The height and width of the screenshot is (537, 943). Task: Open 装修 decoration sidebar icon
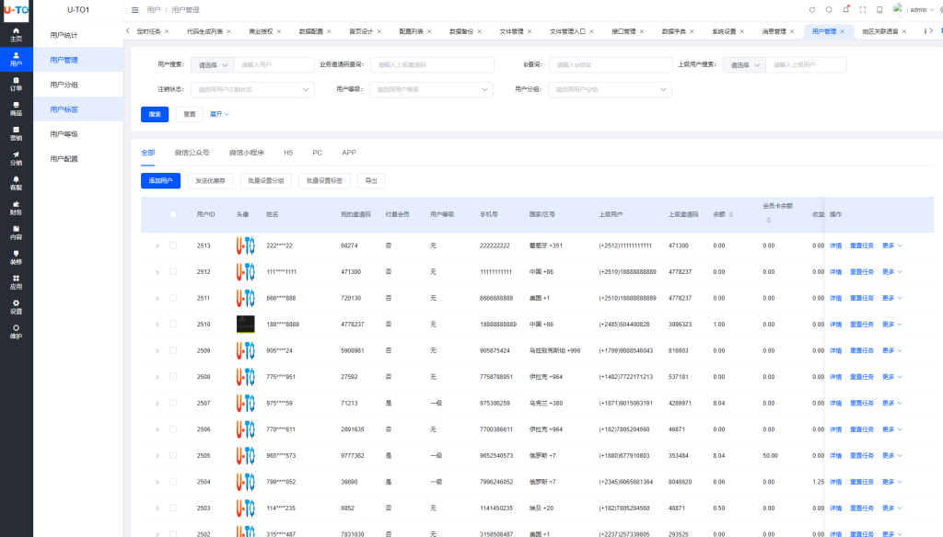[x=17, y=257]
